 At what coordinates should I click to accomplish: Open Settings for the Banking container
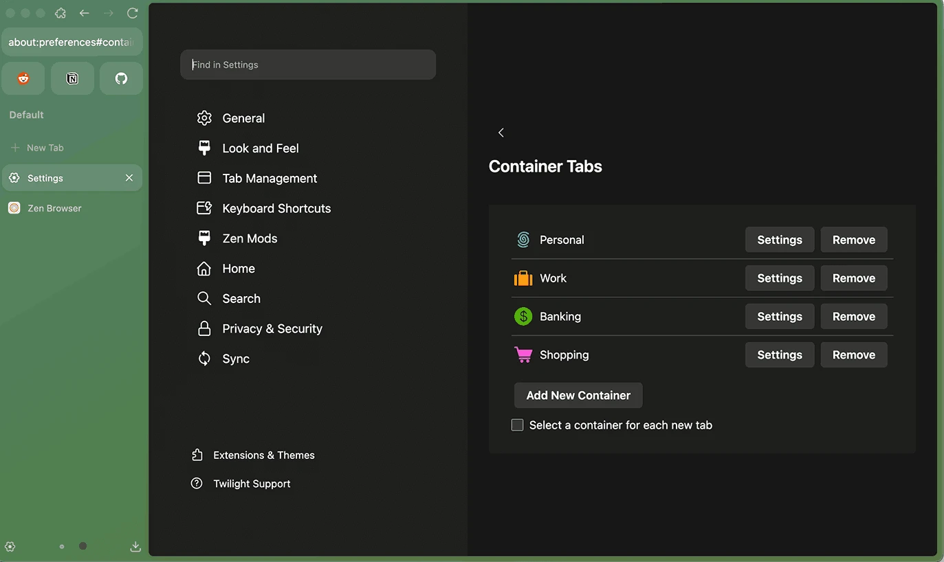tap(780, 317)
